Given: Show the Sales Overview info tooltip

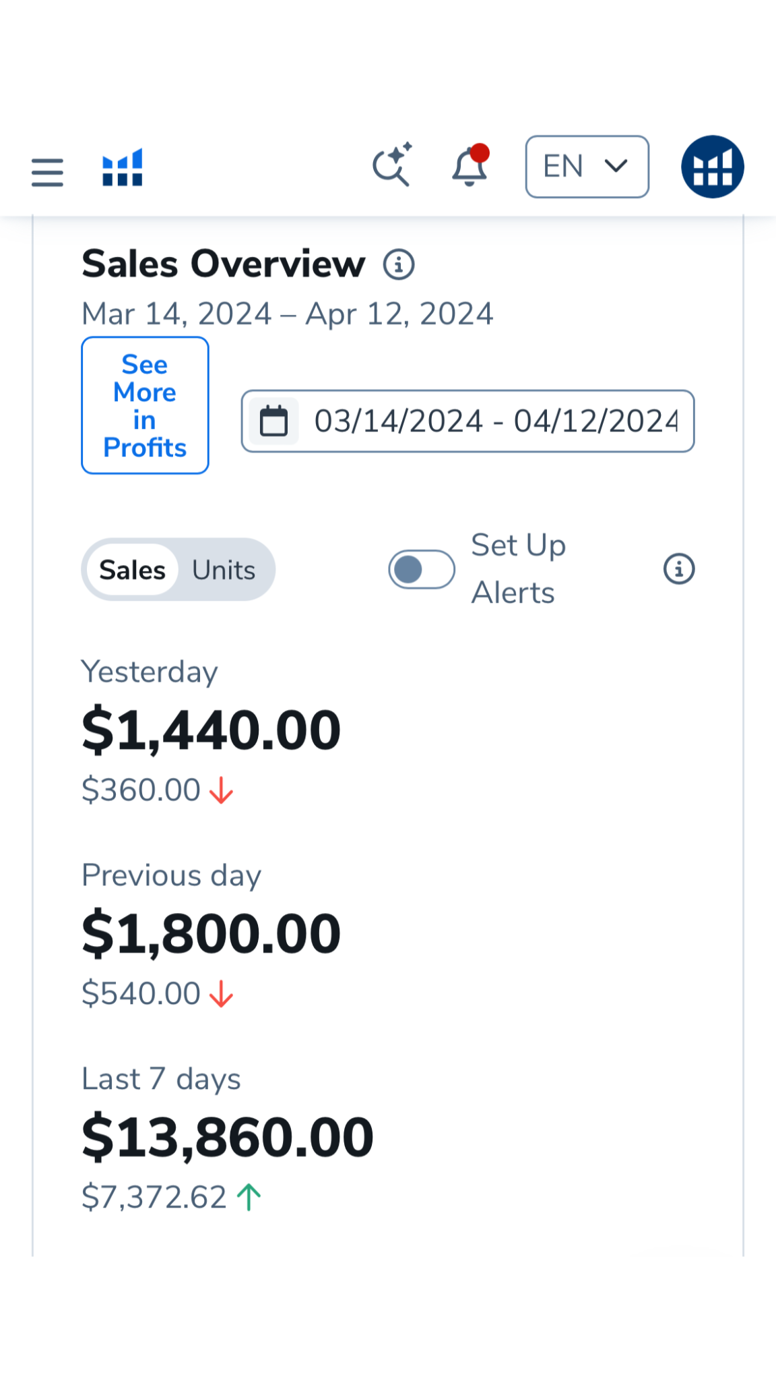Looking at the screenshot, I should 399,264.
